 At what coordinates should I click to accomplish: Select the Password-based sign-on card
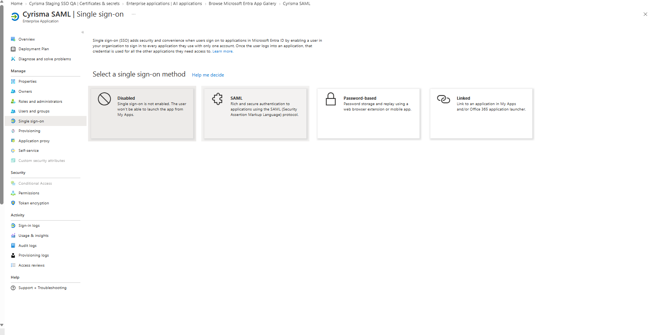tap(369, 114)
